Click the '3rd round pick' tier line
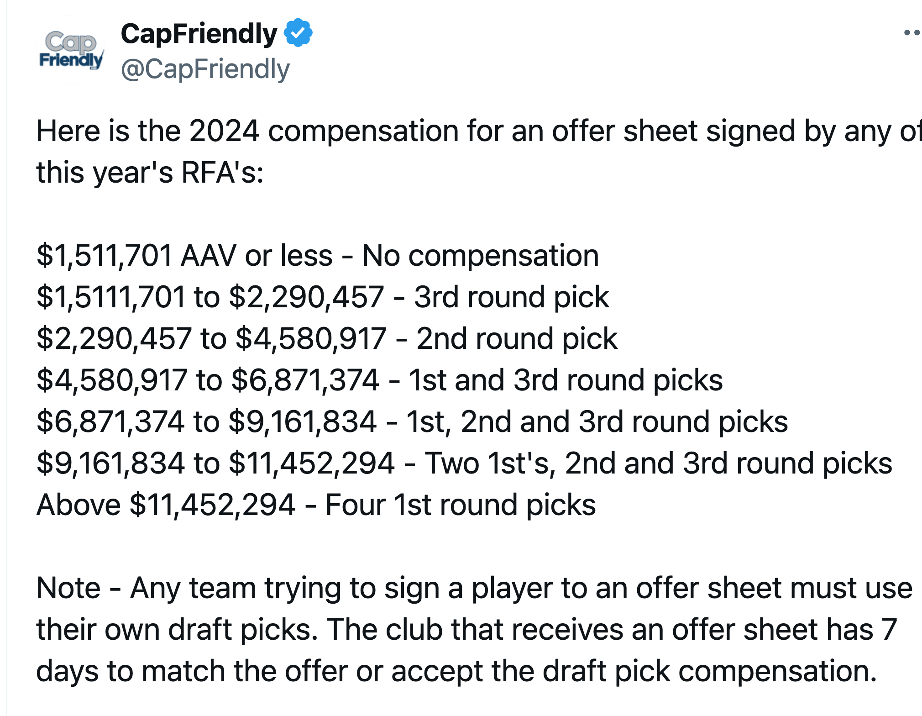The height and width of the screenshot is (716, 922). point(323,297)
